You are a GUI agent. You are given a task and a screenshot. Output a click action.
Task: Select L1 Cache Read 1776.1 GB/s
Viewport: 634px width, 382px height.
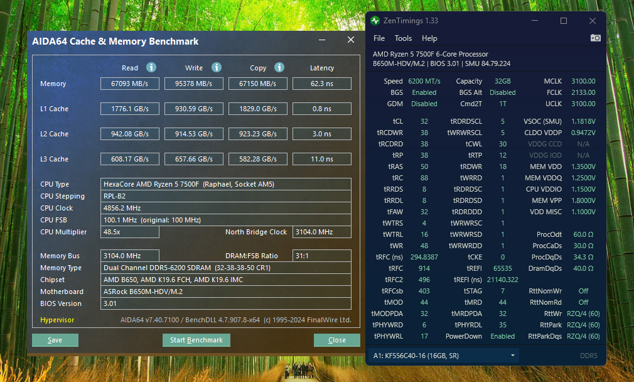tap(130, 109)
